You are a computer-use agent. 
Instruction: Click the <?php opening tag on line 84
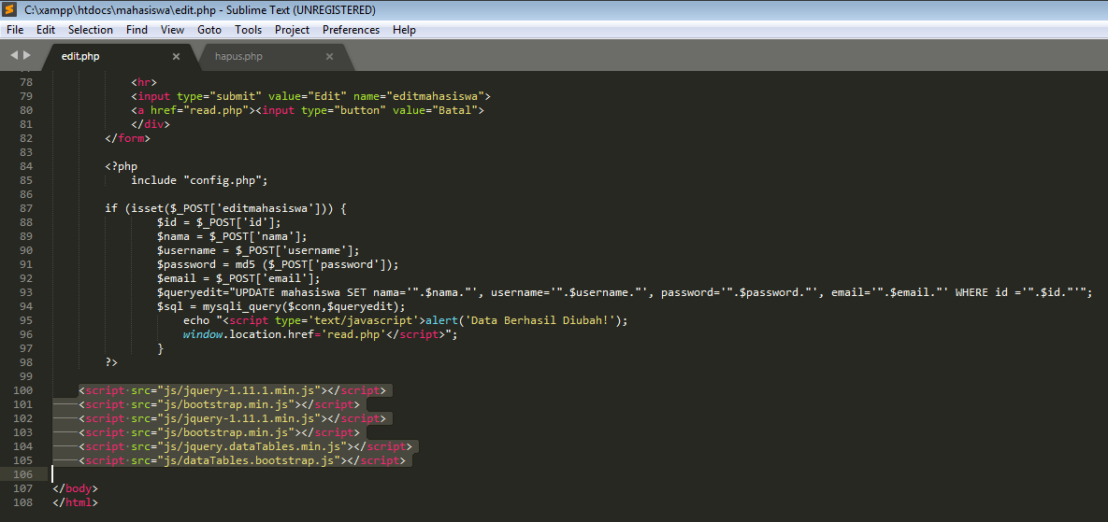[x=122, y=166]
